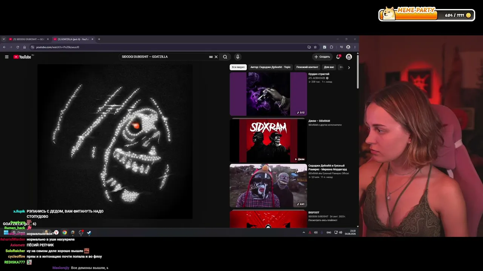Clear the YouTube search query
This screenshot has height=271, width=483.
click(216, 57)
